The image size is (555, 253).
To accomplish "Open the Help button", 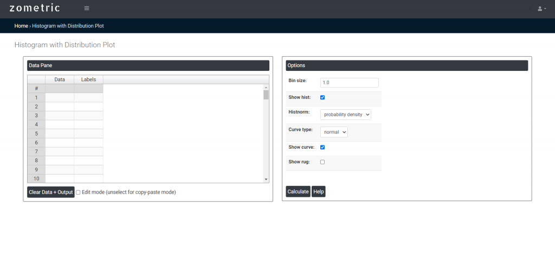I will pos(318,192).
